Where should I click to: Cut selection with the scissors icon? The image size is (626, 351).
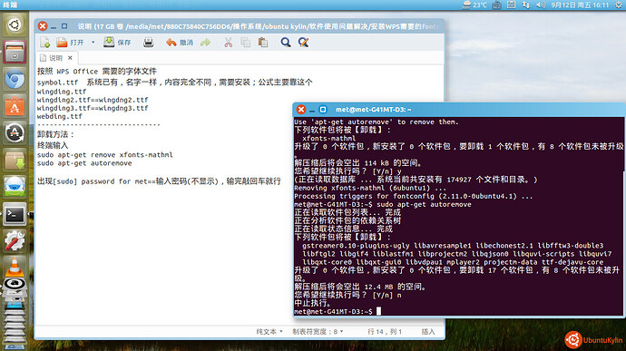[229, 43]
